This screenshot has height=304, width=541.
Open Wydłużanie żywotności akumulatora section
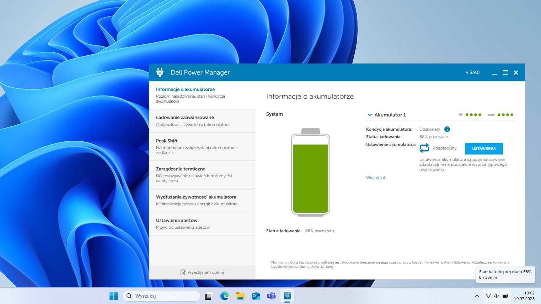click(x=202, y=200)
